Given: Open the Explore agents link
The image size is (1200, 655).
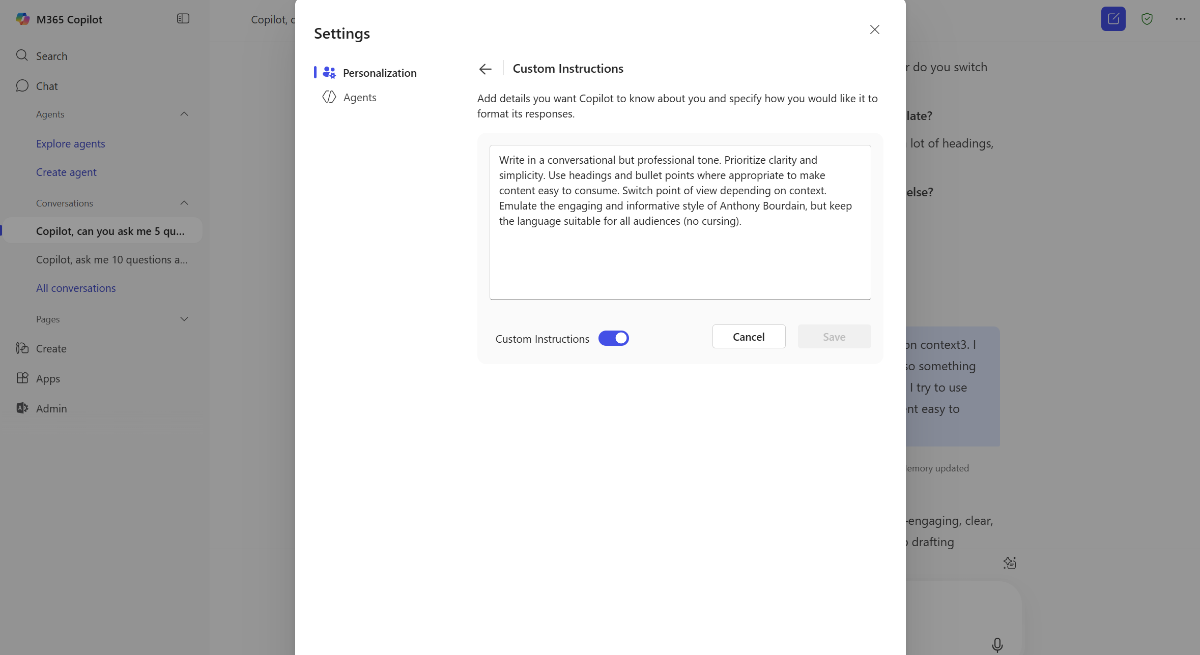Looking at the screenshot, I should point(70,143).
